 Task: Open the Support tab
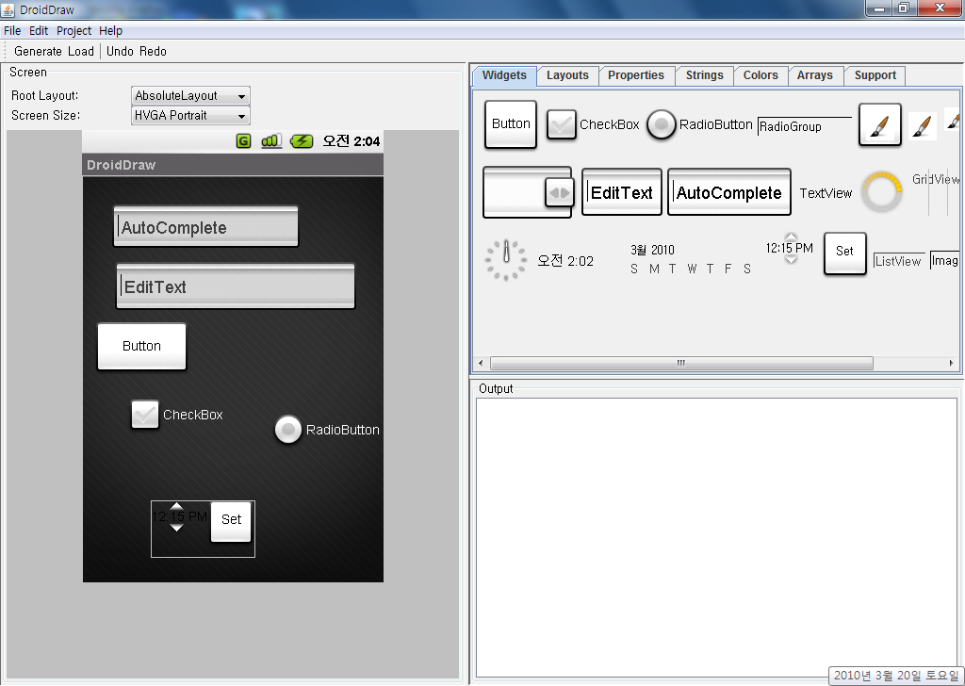point(875,75)
